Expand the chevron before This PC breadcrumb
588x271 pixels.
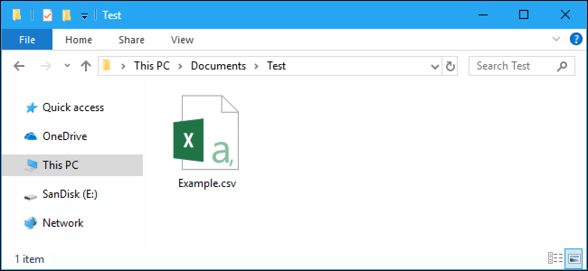[x=123, y=66]
